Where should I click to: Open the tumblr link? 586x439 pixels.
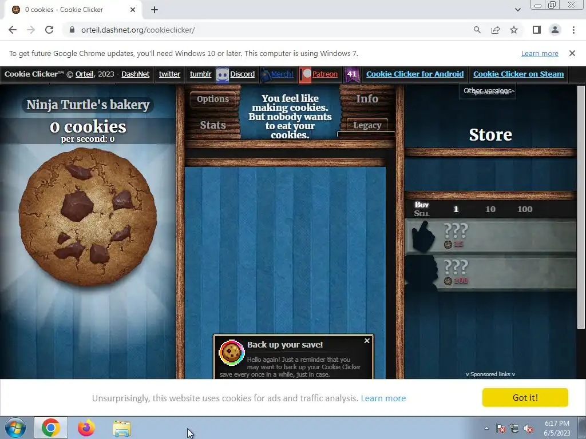(x=201, y=74)
